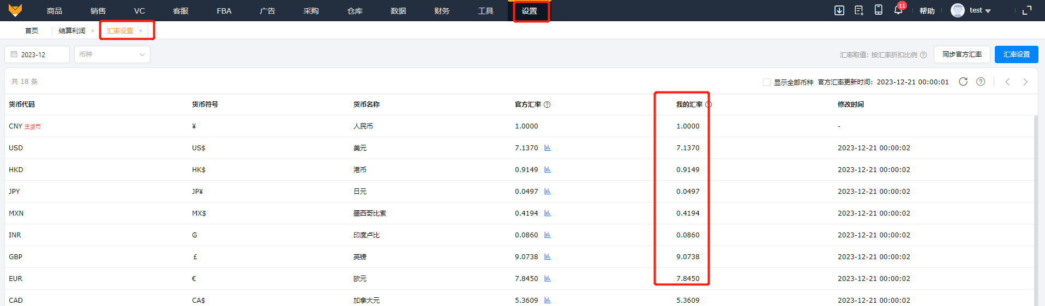
Task: Open CAD rate trend chart icon
Action: 548,301
